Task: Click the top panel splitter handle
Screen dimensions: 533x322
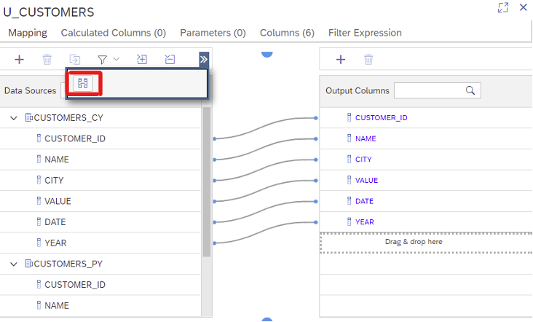Action: [267, 55]
